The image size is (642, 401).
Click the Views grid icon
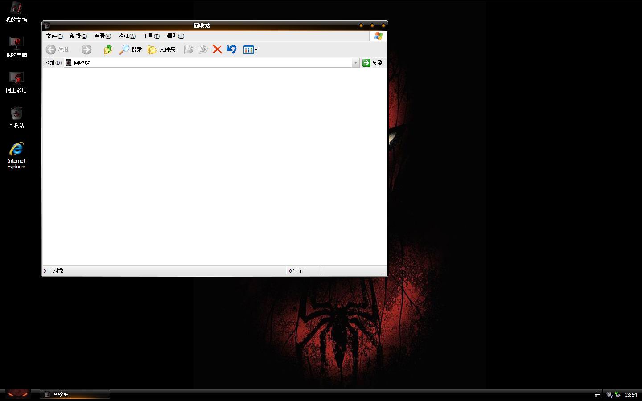pos(248,50)
